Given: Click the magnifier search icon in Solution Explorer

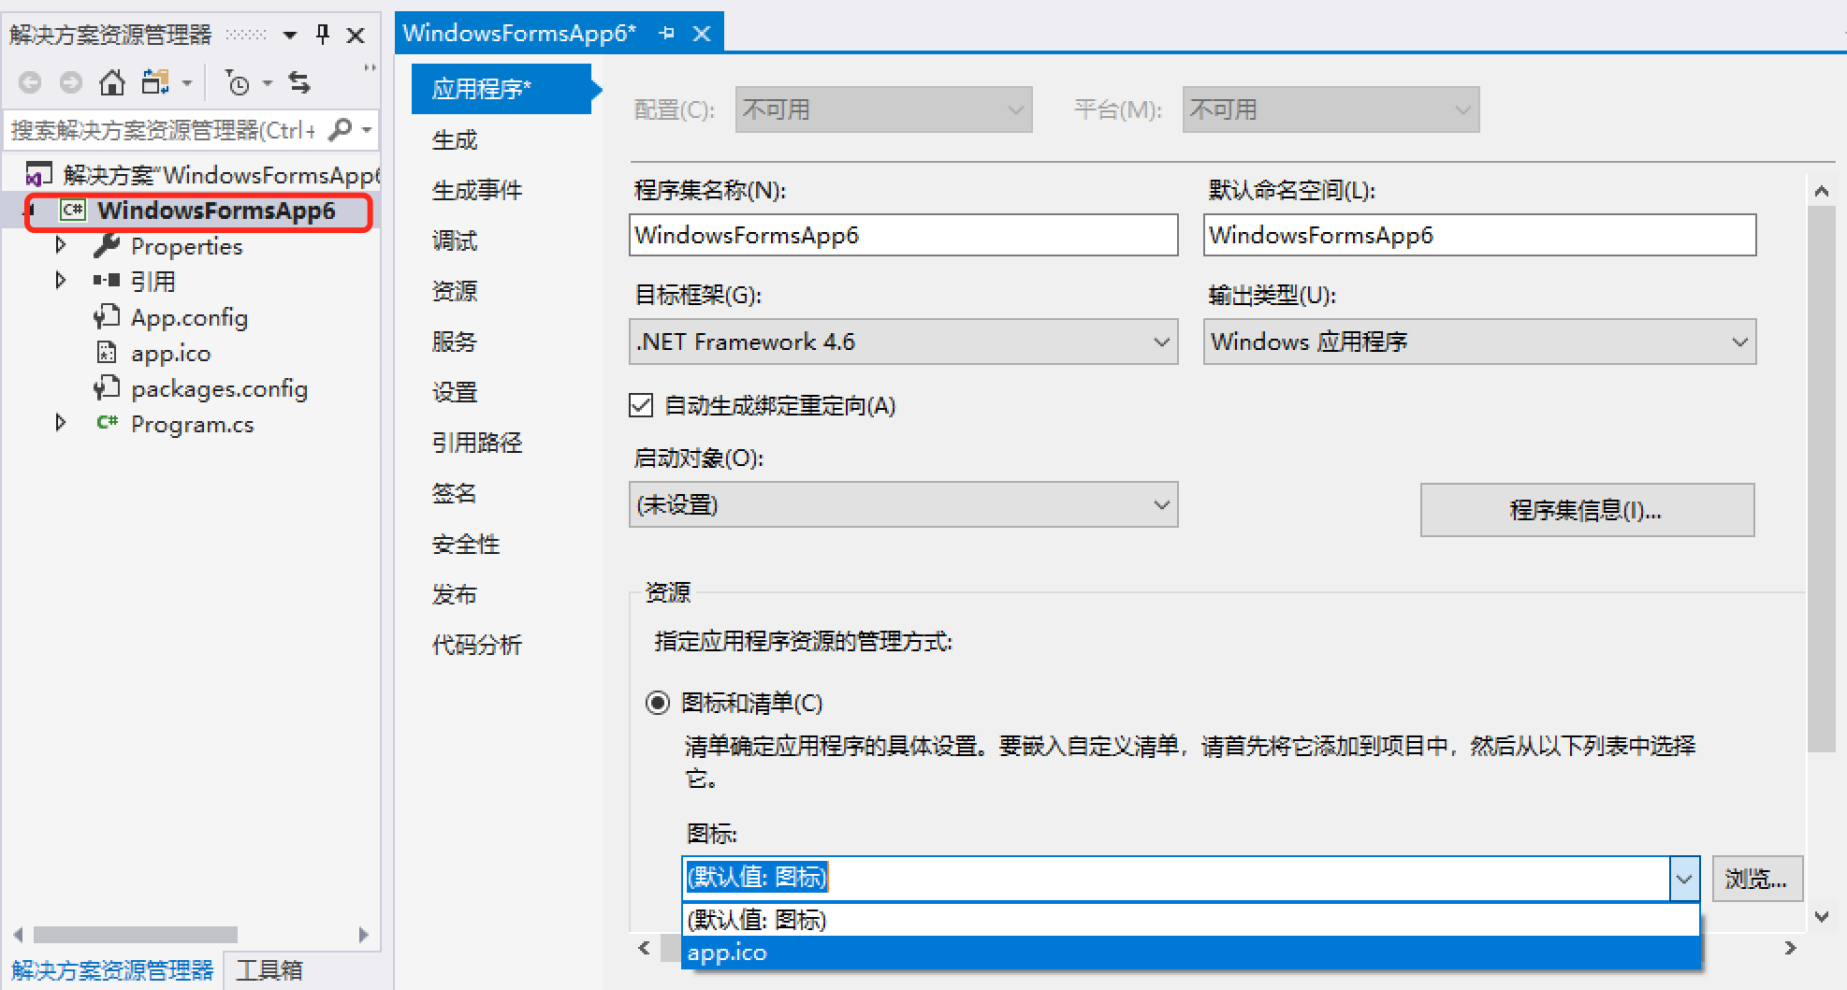Looking at the screenshot, I should point(341,129).
